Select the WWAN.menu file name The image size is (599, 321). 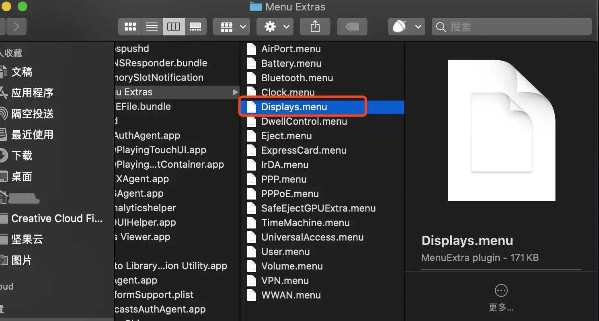click(x=291, y=295)
